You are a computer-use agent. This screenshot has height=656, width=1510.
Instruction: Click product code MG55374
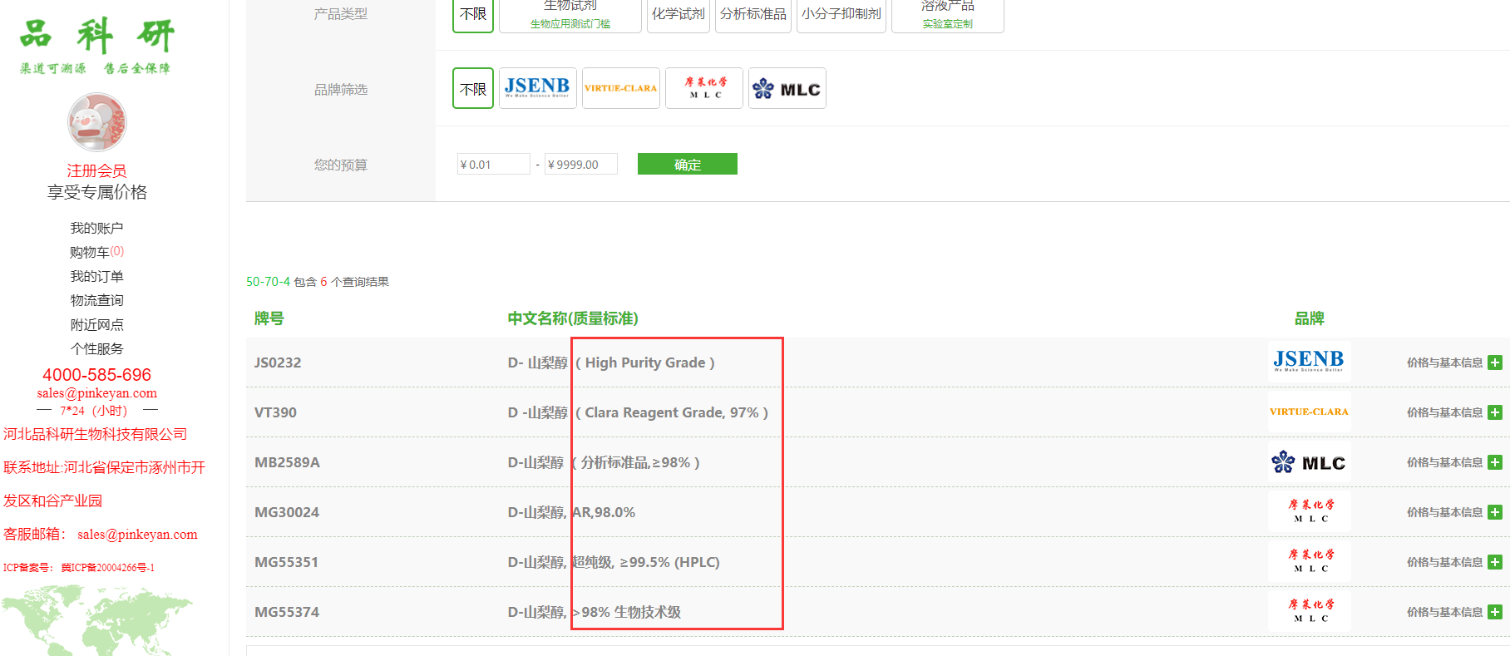click(x=287, y=612)
